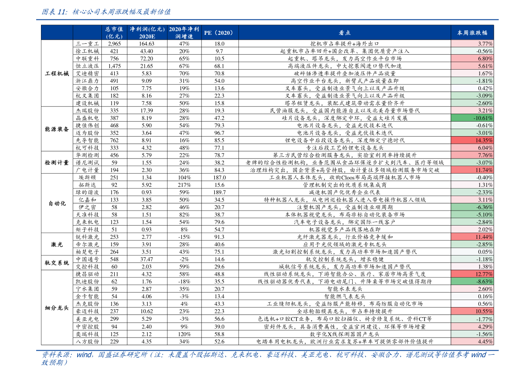Click the company name 中联重科
This screenshot has height=367, width=525.
(x=87, y=59)
